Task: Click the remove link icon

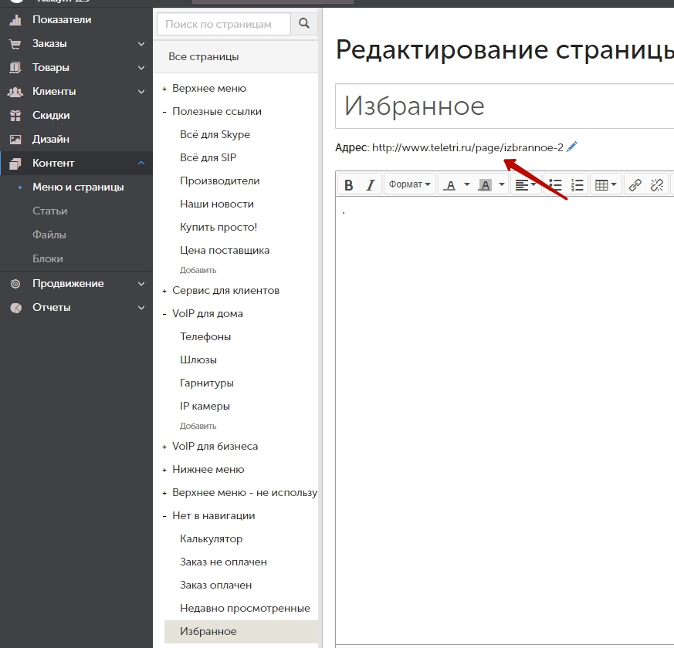Action: [657, 185]
